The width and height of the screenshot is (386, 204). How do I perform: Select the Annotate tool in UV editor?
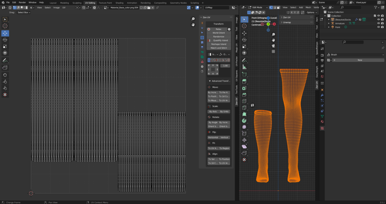[5, 60]
